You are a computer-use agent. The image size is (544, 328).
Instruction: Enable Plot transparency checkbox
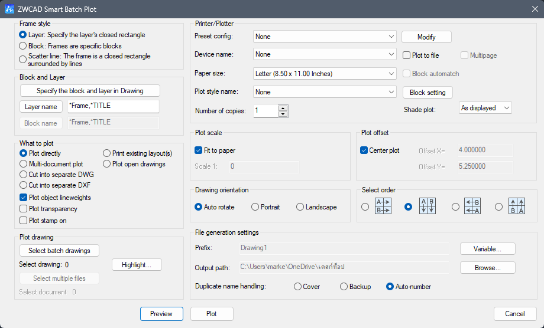coord(23,209)
